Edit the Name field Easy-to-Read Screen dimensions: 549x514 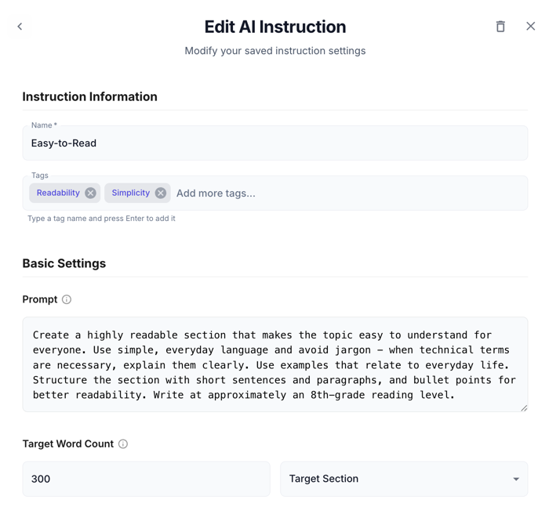coord(275,143)
